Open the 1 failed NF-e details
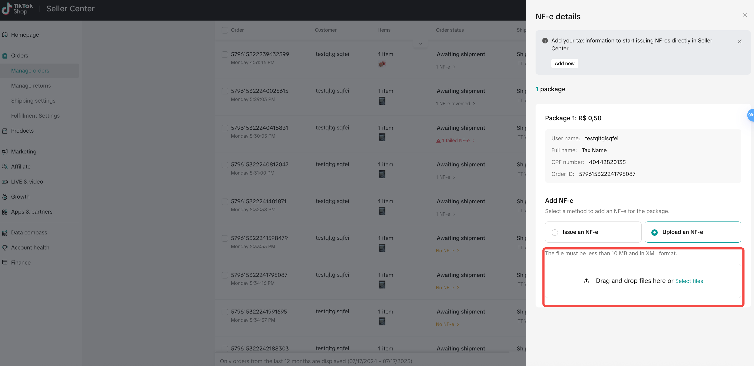 click(455, 141)
